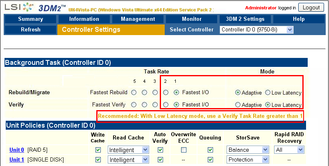This screenshot has width=329, height=166.
Task: Open the Management menu
Action: [x=138, y=19]
